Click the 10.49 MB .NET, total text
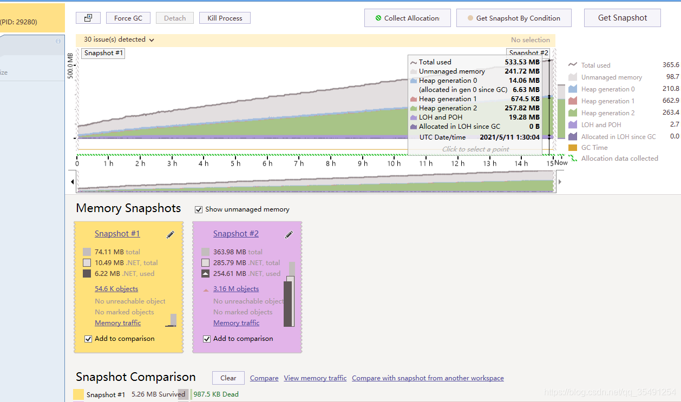Viewport: 681px width, 402px height. (126, 263)
